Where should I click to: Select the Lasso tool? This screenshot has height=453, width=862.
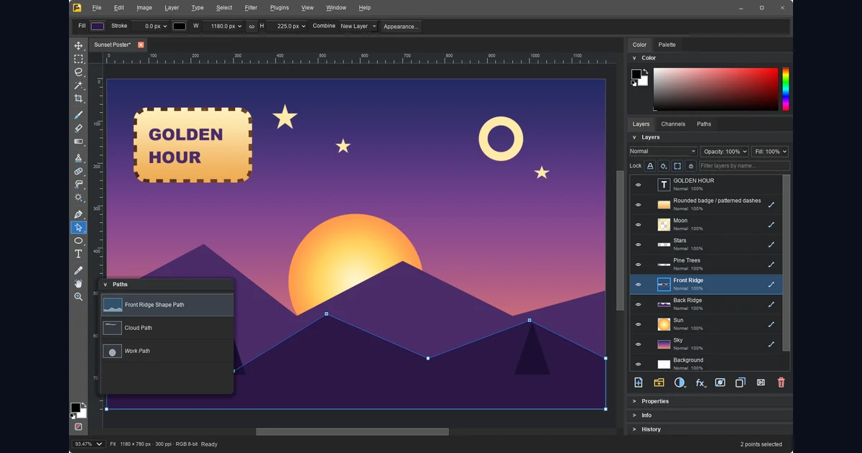[x=78, y=72]
